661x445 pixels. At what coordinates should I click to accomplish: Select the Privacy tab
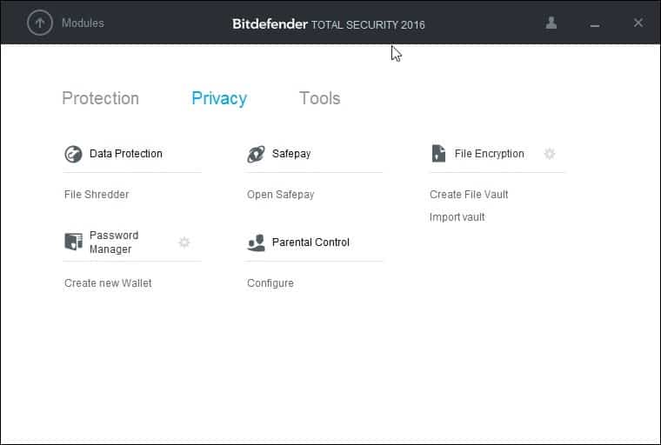(x=219, y=98)
